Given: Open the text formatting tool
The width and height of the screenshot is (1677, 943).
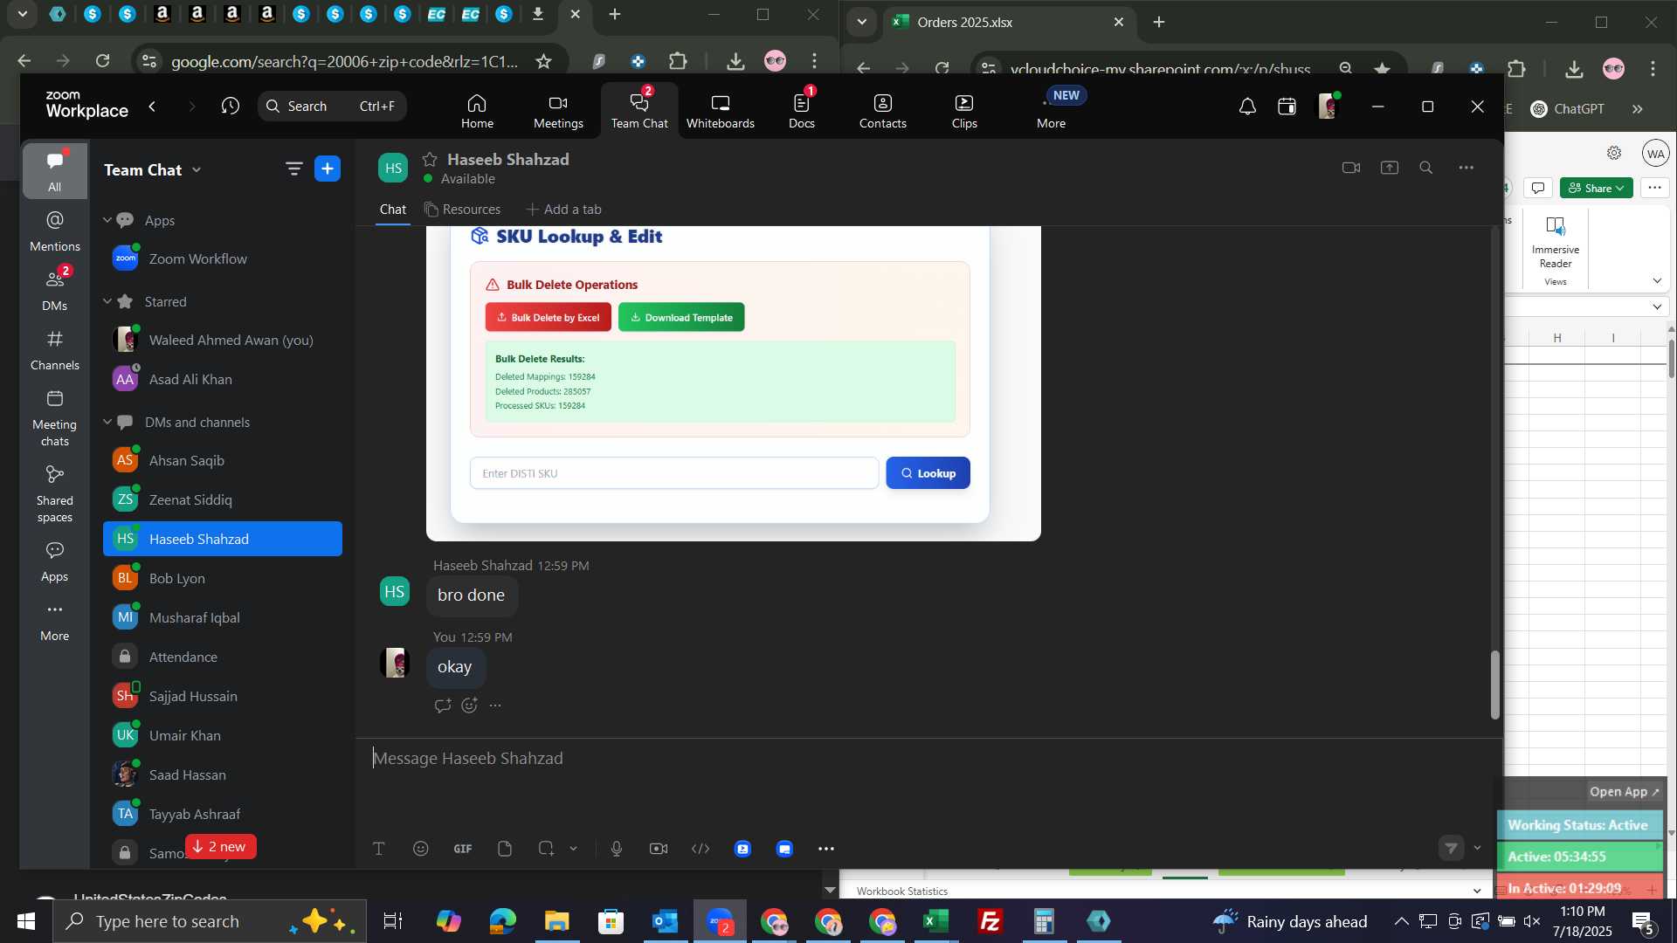Looking at the screenshot, I should [x=379, y=849].
